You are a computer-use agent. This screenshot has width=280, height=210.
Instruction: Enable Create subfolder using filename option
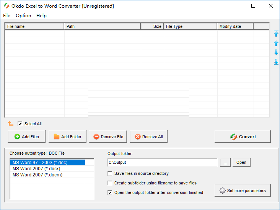coord(110,183)
